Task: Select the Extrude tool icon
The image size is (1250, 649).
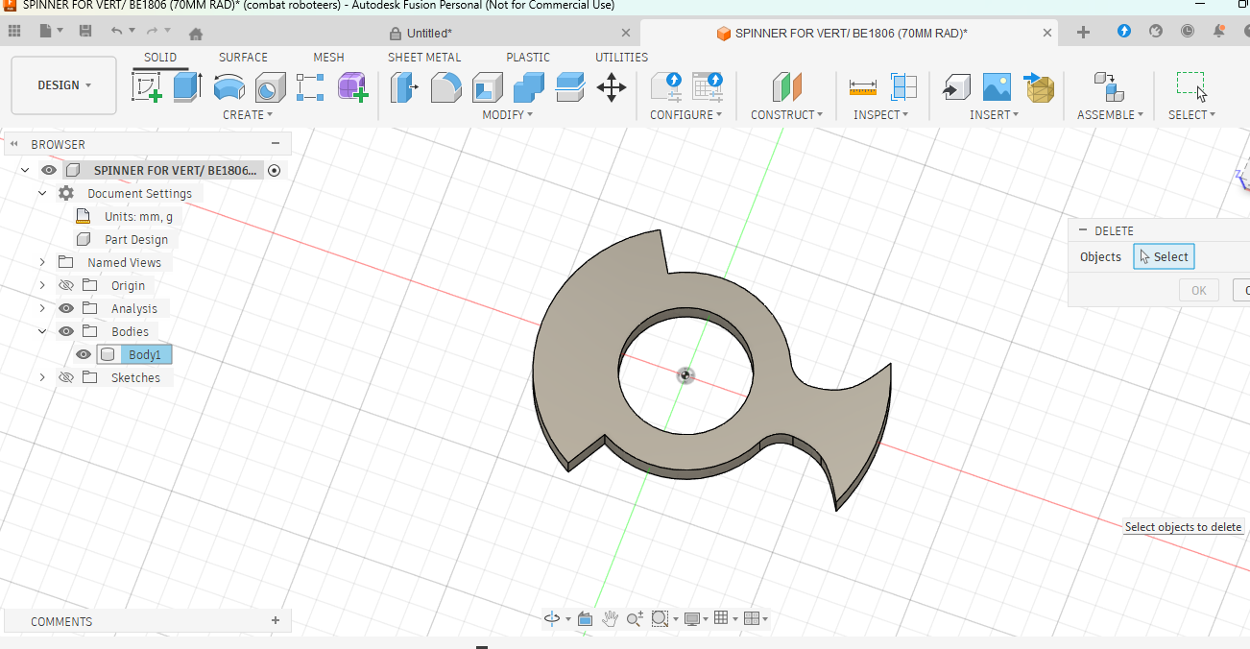Action: pyautogui.click(x=186, y=87)
